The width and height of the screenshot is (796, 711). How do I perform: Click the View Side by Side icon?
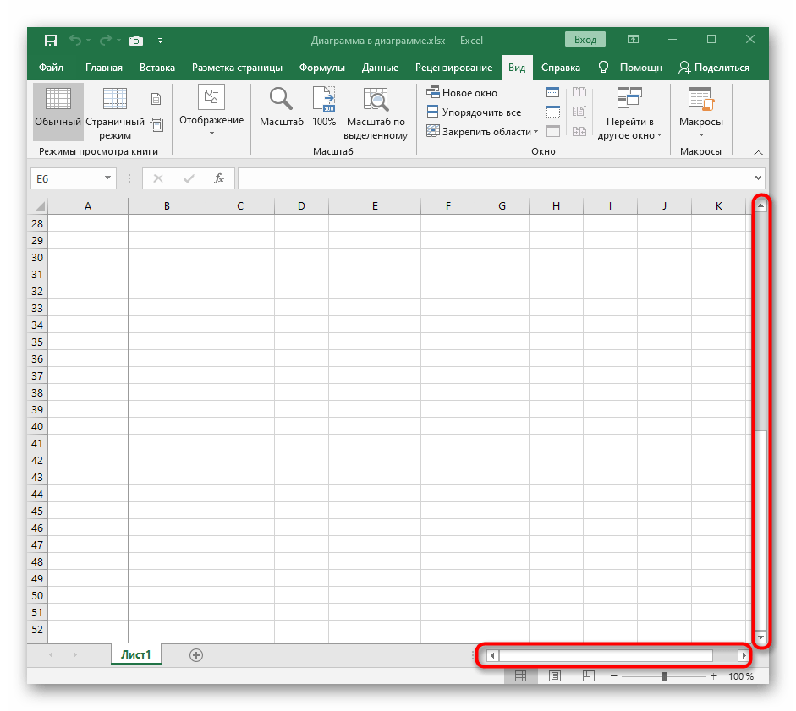[x=579, y=92]
